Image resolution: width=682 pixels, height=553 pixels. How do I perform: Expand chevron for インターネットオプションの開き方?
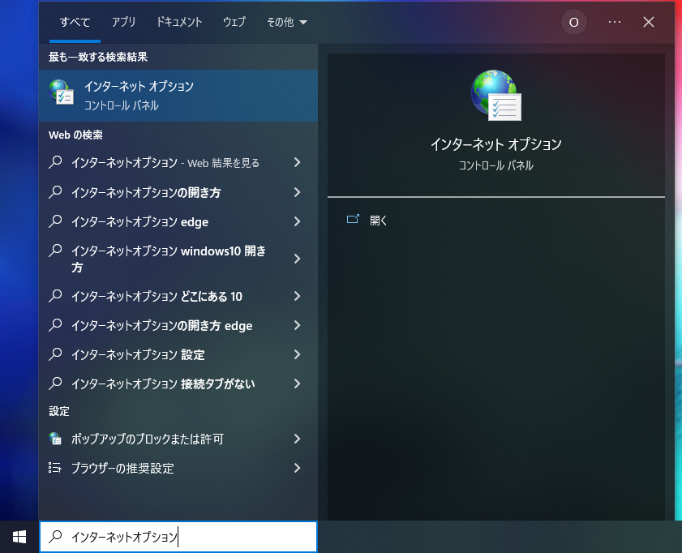click(x=297, y=191)
